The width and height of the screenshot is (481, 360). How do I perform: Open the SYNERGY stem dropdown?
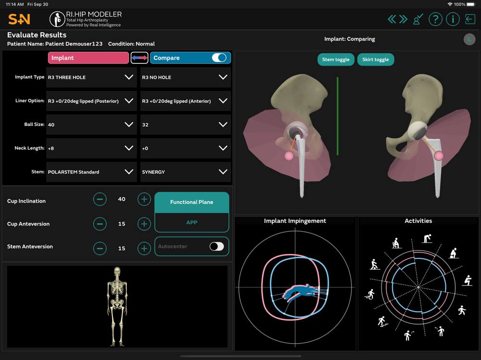click(185, 172)
